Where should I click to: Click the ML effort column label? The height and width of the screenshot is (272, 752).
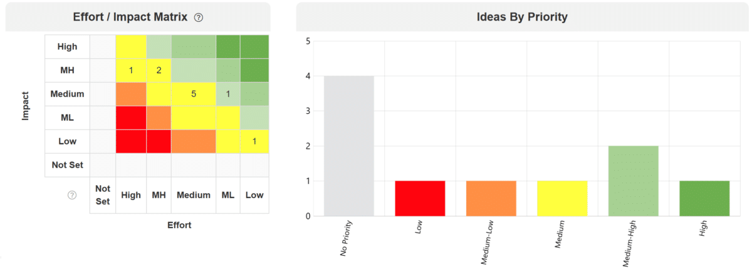tap(228, 195)
